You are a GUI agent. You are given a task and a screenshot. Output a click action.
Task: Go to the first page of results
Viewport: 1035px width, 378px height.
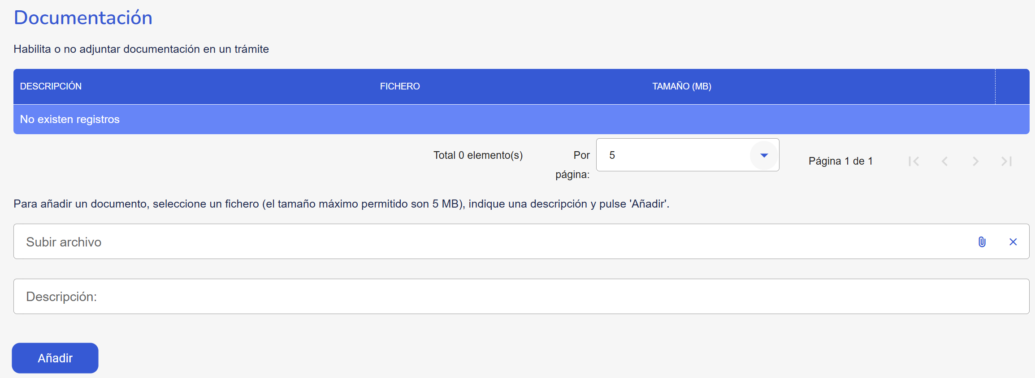[914, 161]
